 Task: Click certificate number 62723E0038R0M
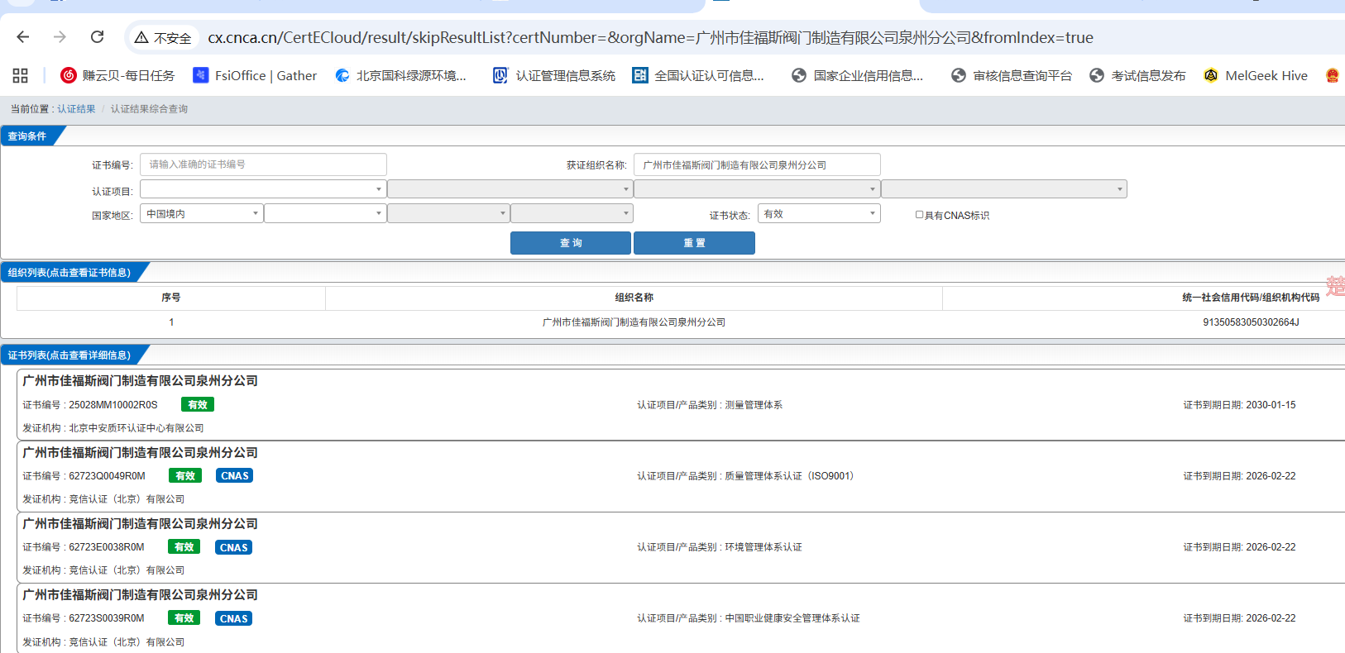107,547
